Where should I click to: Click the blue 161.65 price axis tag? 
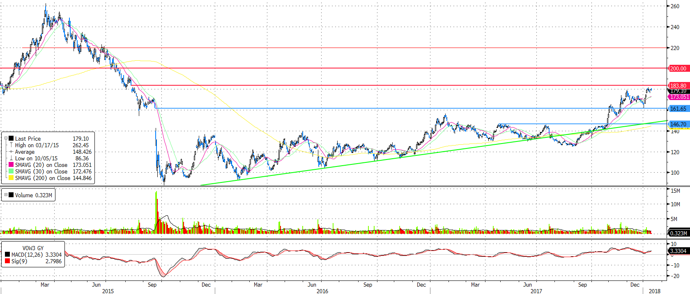pyautogui.click(x=678, y=109)
